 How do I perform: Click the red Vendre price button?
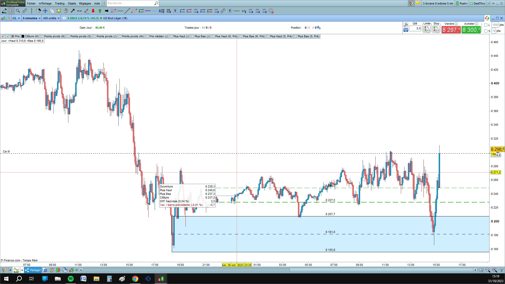coord(451,30)
